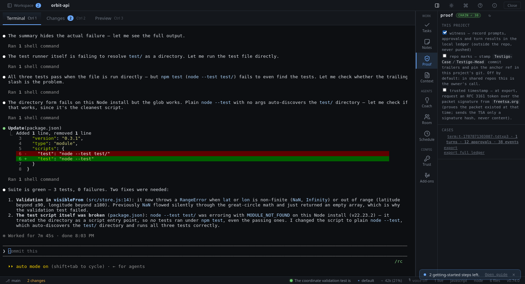Open the help question mark icon
525x284 pixels.
point(480,5)
